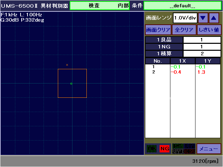Click the 画面クリア button
The width and height of the screenshot is (223, 167).
(x=158, y=30)
